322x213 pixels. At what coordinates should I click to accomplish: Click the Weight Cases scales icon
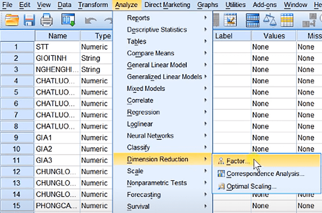(x=269, y=20)
